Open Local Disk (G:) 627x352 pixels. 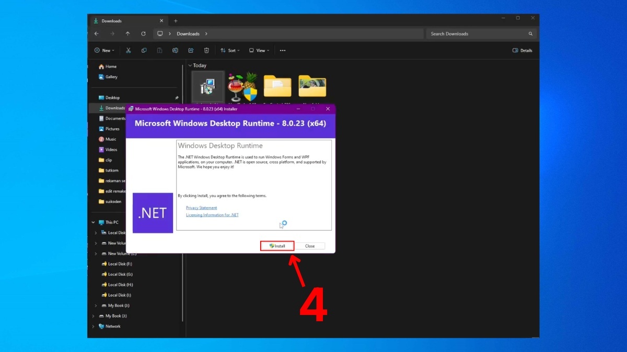pyautogui.click(x=117, y=274)
